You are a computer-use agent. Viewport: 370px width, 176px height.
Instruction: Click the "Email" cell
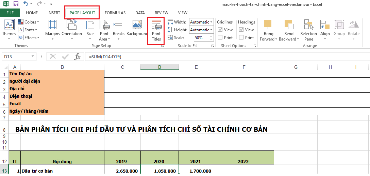click(x=56, y=104)
